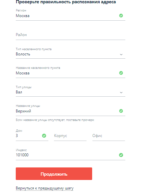Image resolution: width=150 pixels, height=195 pixels.
Task: Click into the Корпус input field
Action: [x=70, y=136]
